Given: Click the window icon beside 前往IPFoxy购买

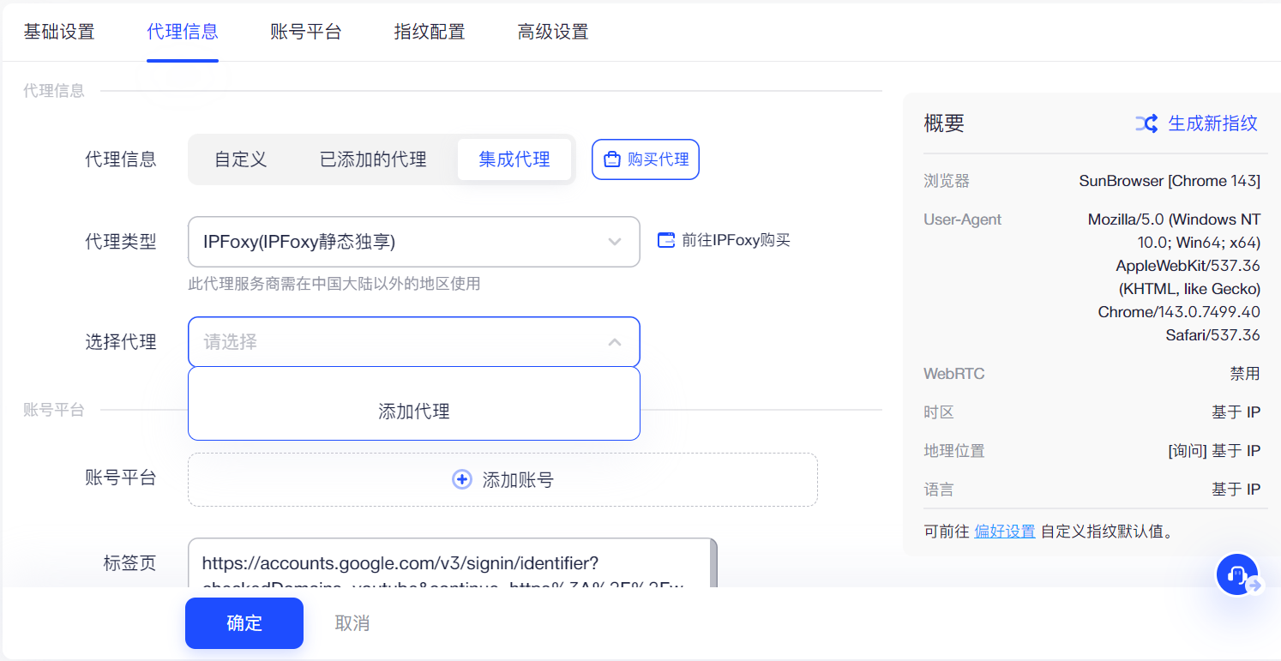Looking at the screenshot, I should [x=666, y=241].
